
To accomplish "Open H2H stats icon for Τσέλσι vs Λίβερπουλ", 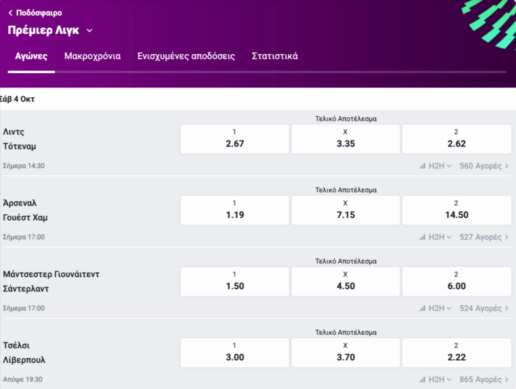I will 423,380.
